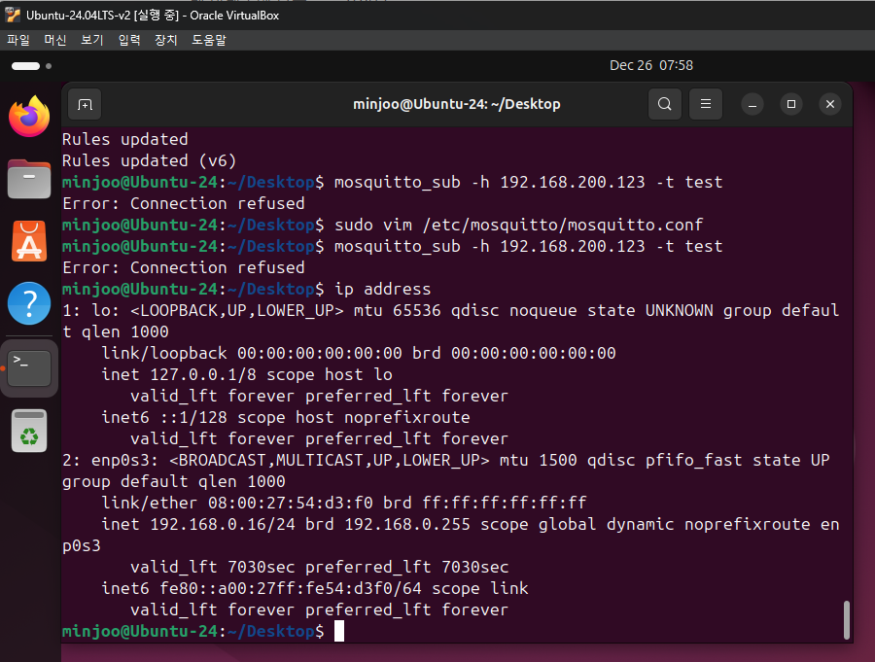Open the terminal hamburger menu
Image resolution: width=875 pixels, height=662 pixels.
[706, 104]
